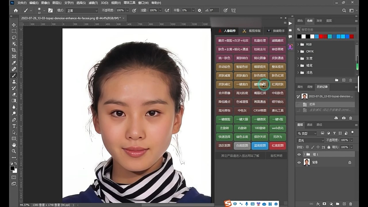Activate the Crop tool

(x=14, y=50)
